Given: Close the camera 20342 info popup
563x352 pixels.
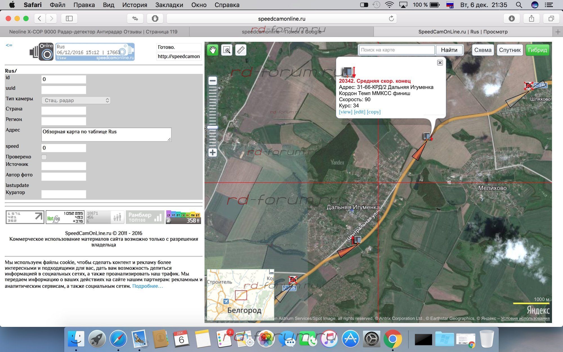Looking at the screenshot, I should point(440,63).
